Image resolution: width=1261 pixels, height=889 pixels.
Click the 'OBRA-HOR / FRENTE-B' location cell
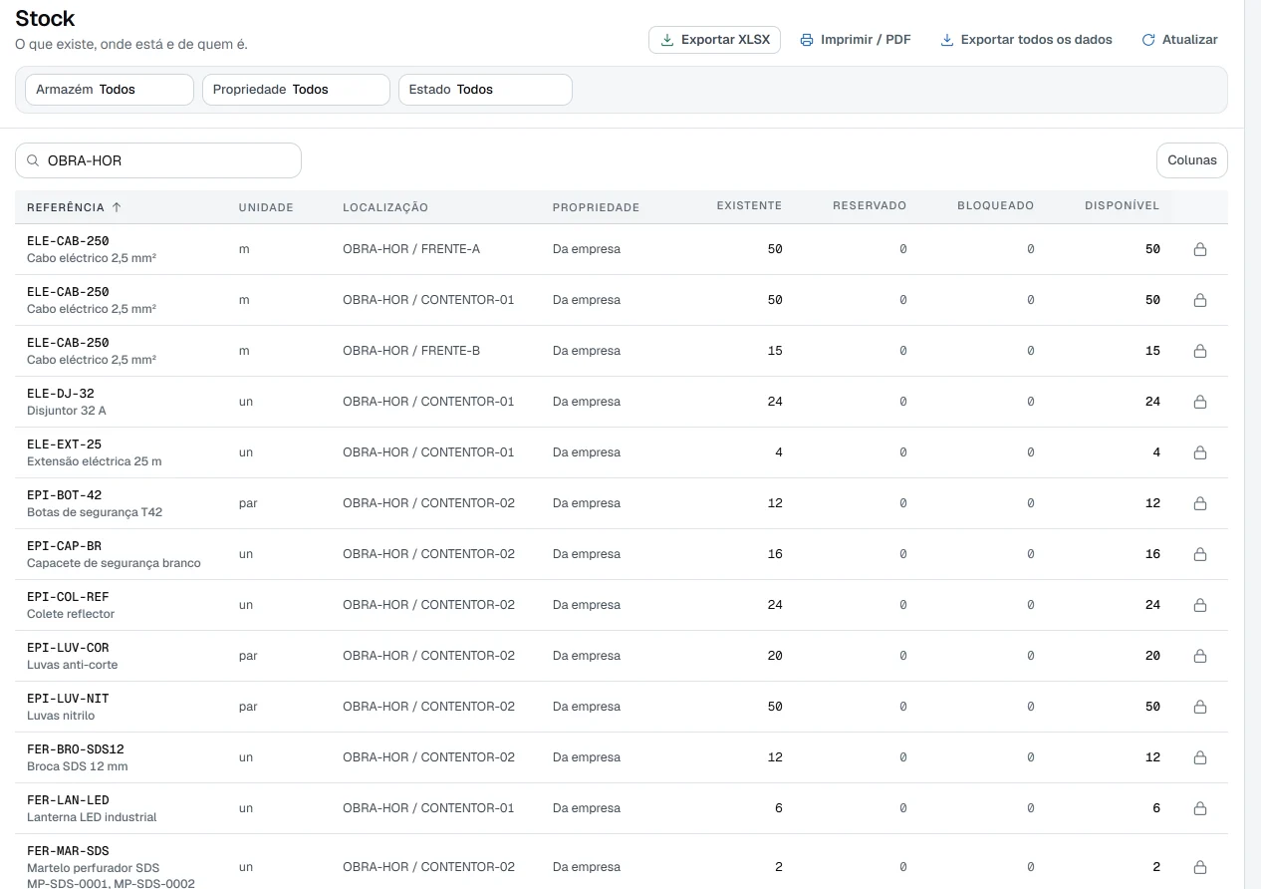point(411,351)
